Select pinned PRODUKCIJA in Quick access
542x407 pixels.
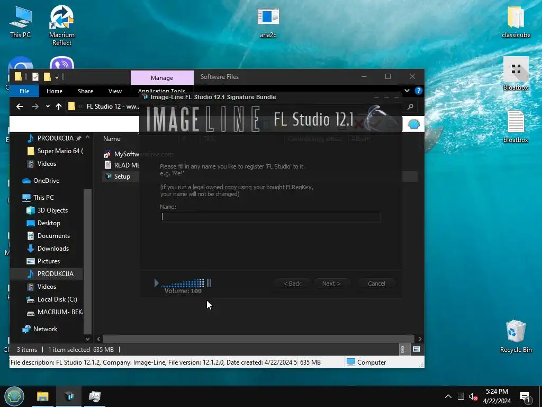[55, 138]
